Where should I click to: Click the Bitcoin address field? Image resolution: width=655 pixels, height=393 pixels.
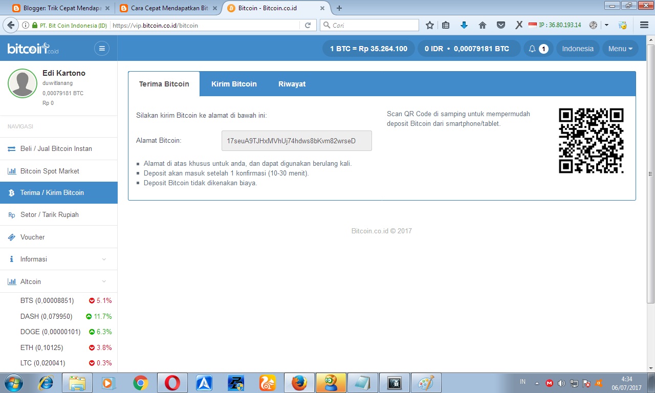point(297,140)
